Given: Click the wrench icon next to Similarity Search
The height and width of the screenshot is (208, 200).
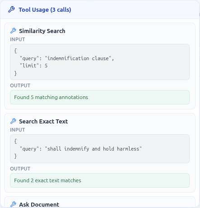Looking at the screenshot, I should pyautogui.click(x=13, y=31).
